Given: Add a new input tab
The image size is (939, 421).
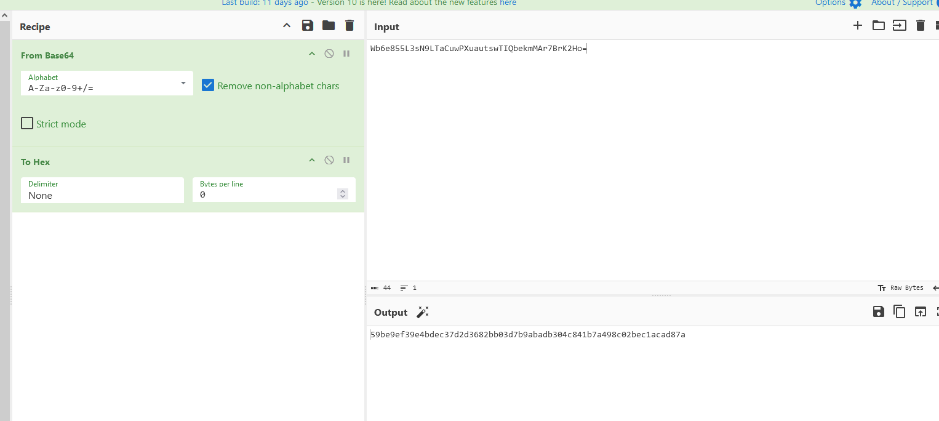Looking at the screenshot, I should pos(858,25).
